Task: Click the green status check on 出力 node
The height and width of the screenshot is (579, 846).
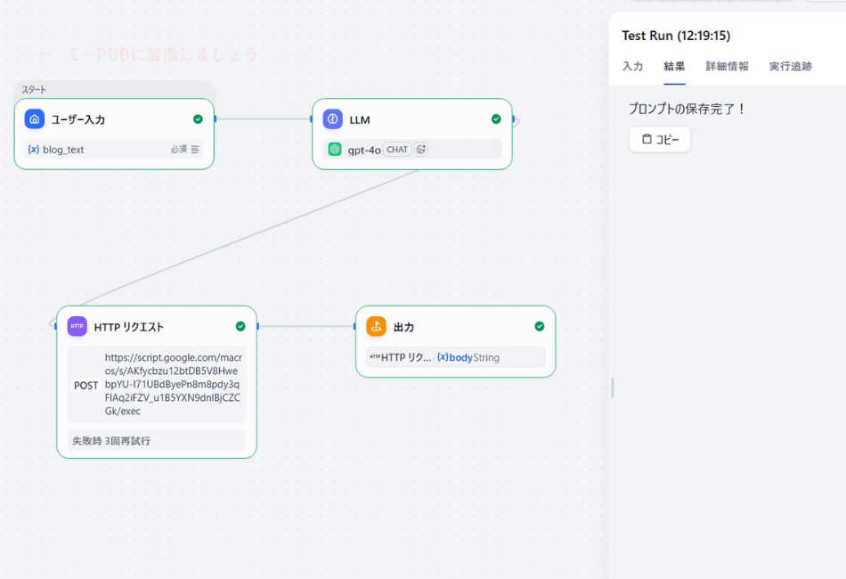Action: click(539, 327)
